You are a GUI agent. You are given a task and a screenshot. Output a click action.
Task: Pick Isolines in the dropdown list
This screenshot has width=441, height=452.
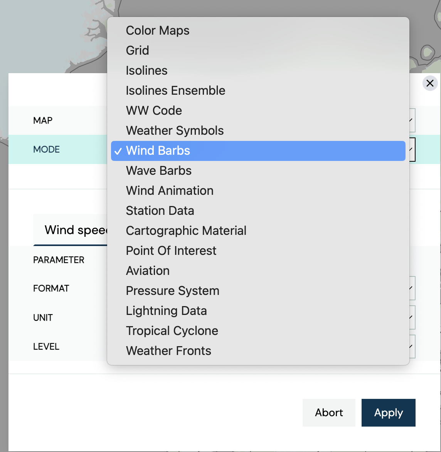[147, 70]
